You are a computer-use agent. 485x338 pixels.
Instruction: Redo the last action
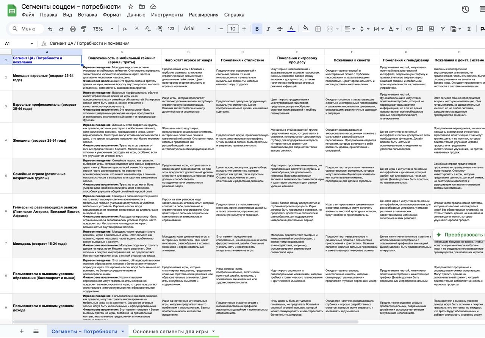click(61, 29)
